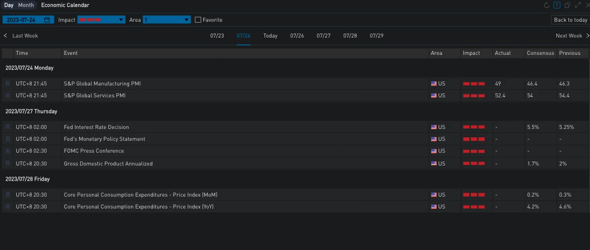Click the pop-out window icon
The width and height of the screenshot is (590, 250).
[567, 5]
